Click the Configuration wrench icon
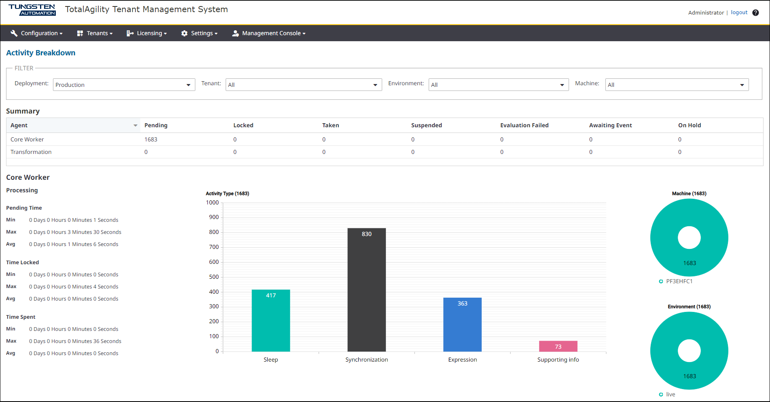Viewport: 770px width, 402px height. (14, 33)
